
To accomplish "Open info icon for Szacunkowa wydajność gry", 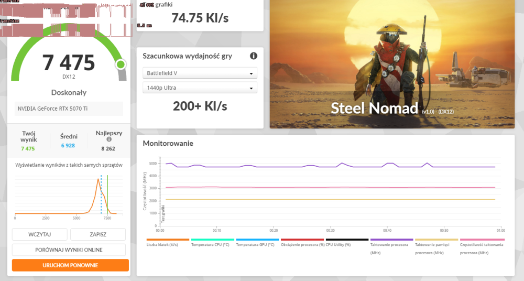I will (x=254, y=56).
